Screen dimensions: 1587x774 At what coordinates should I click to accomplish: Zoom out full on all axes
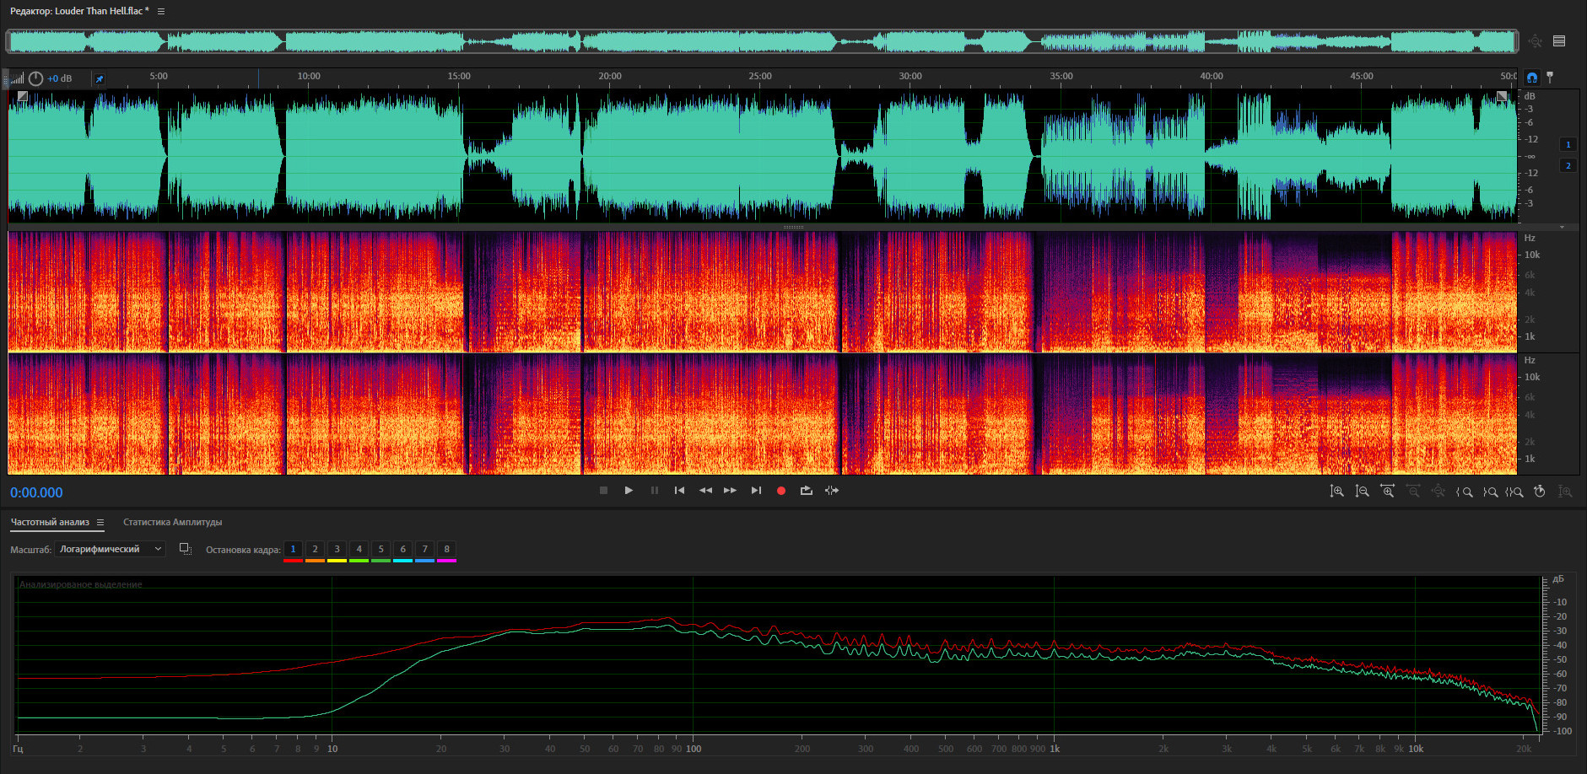click(1439, 492)
